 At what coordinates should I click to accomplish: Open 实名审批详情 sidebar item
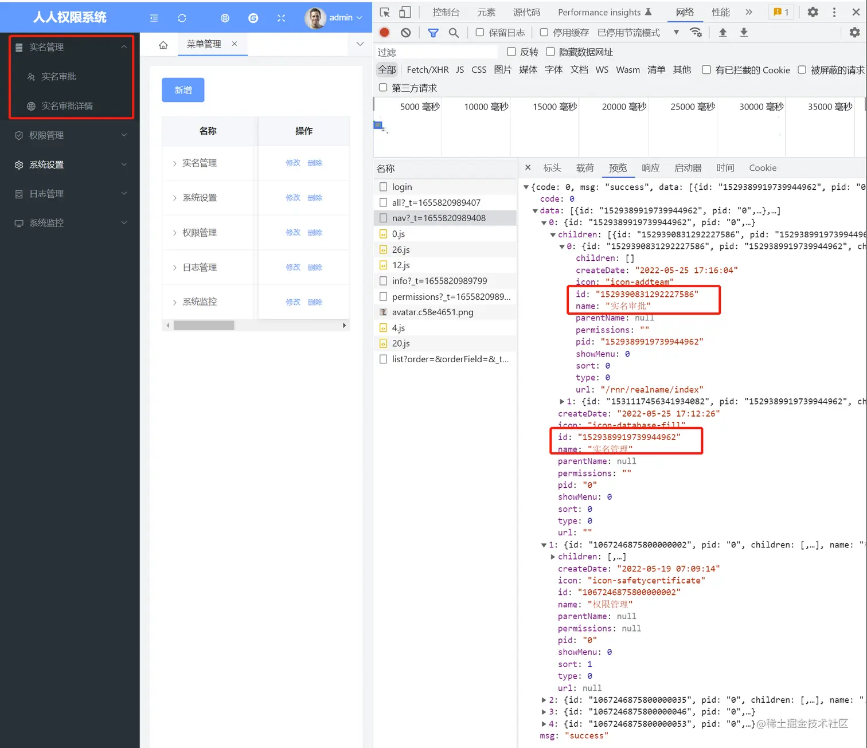71,106
